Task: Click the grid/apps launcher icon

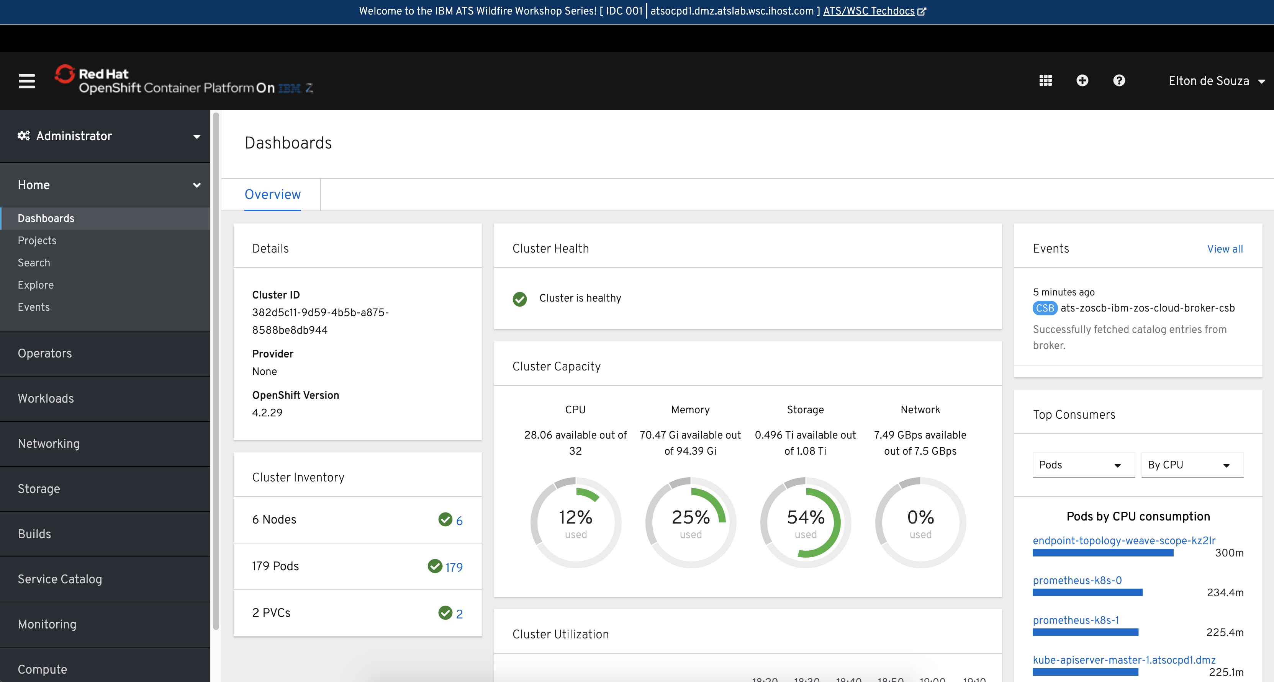Action: tap(1046, 80)
